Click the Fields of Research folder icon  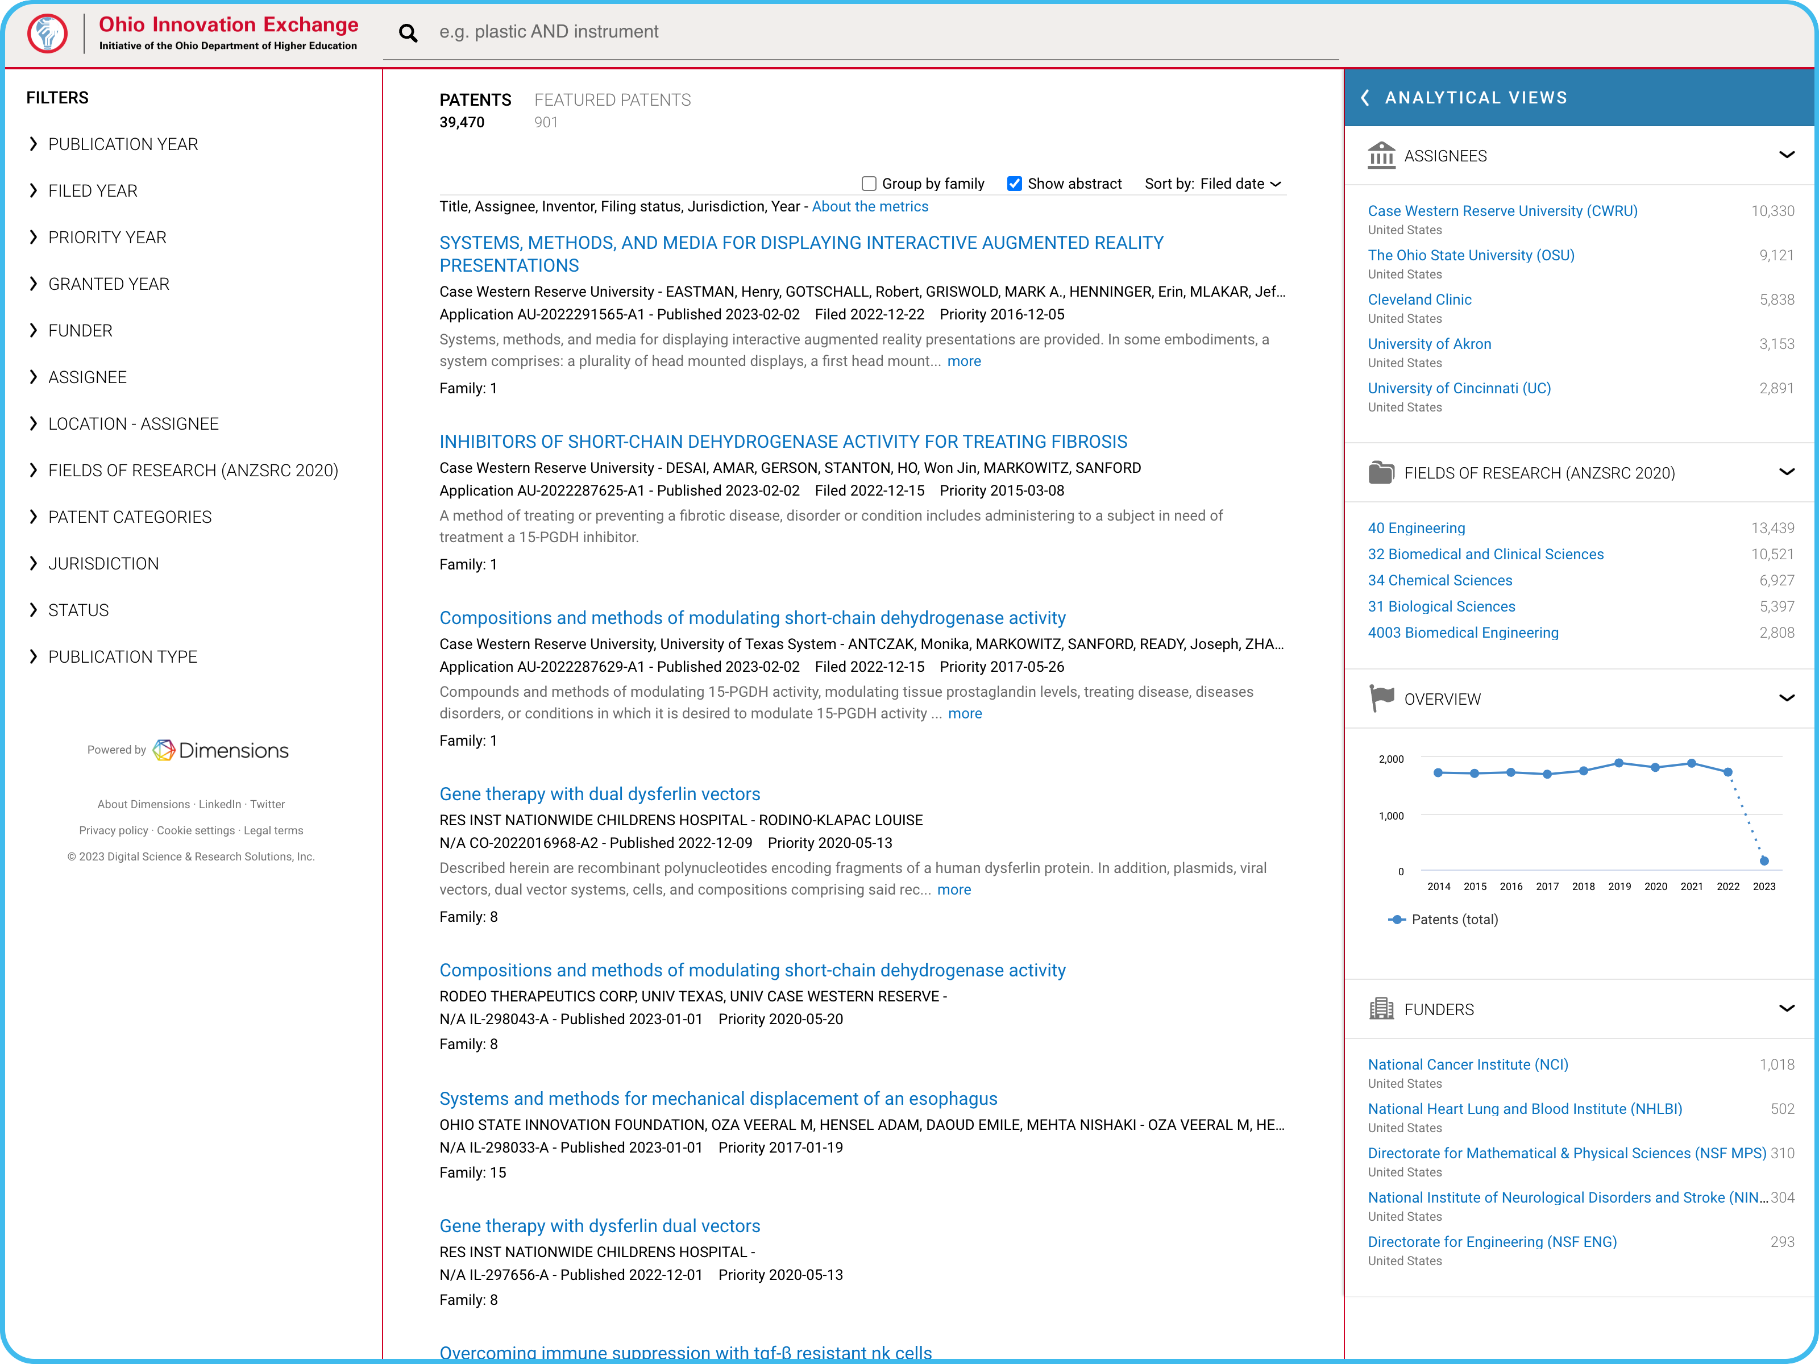click(1381, 473)
